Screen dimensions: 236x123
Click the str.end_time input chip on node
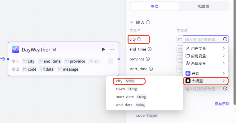[50, 61]
